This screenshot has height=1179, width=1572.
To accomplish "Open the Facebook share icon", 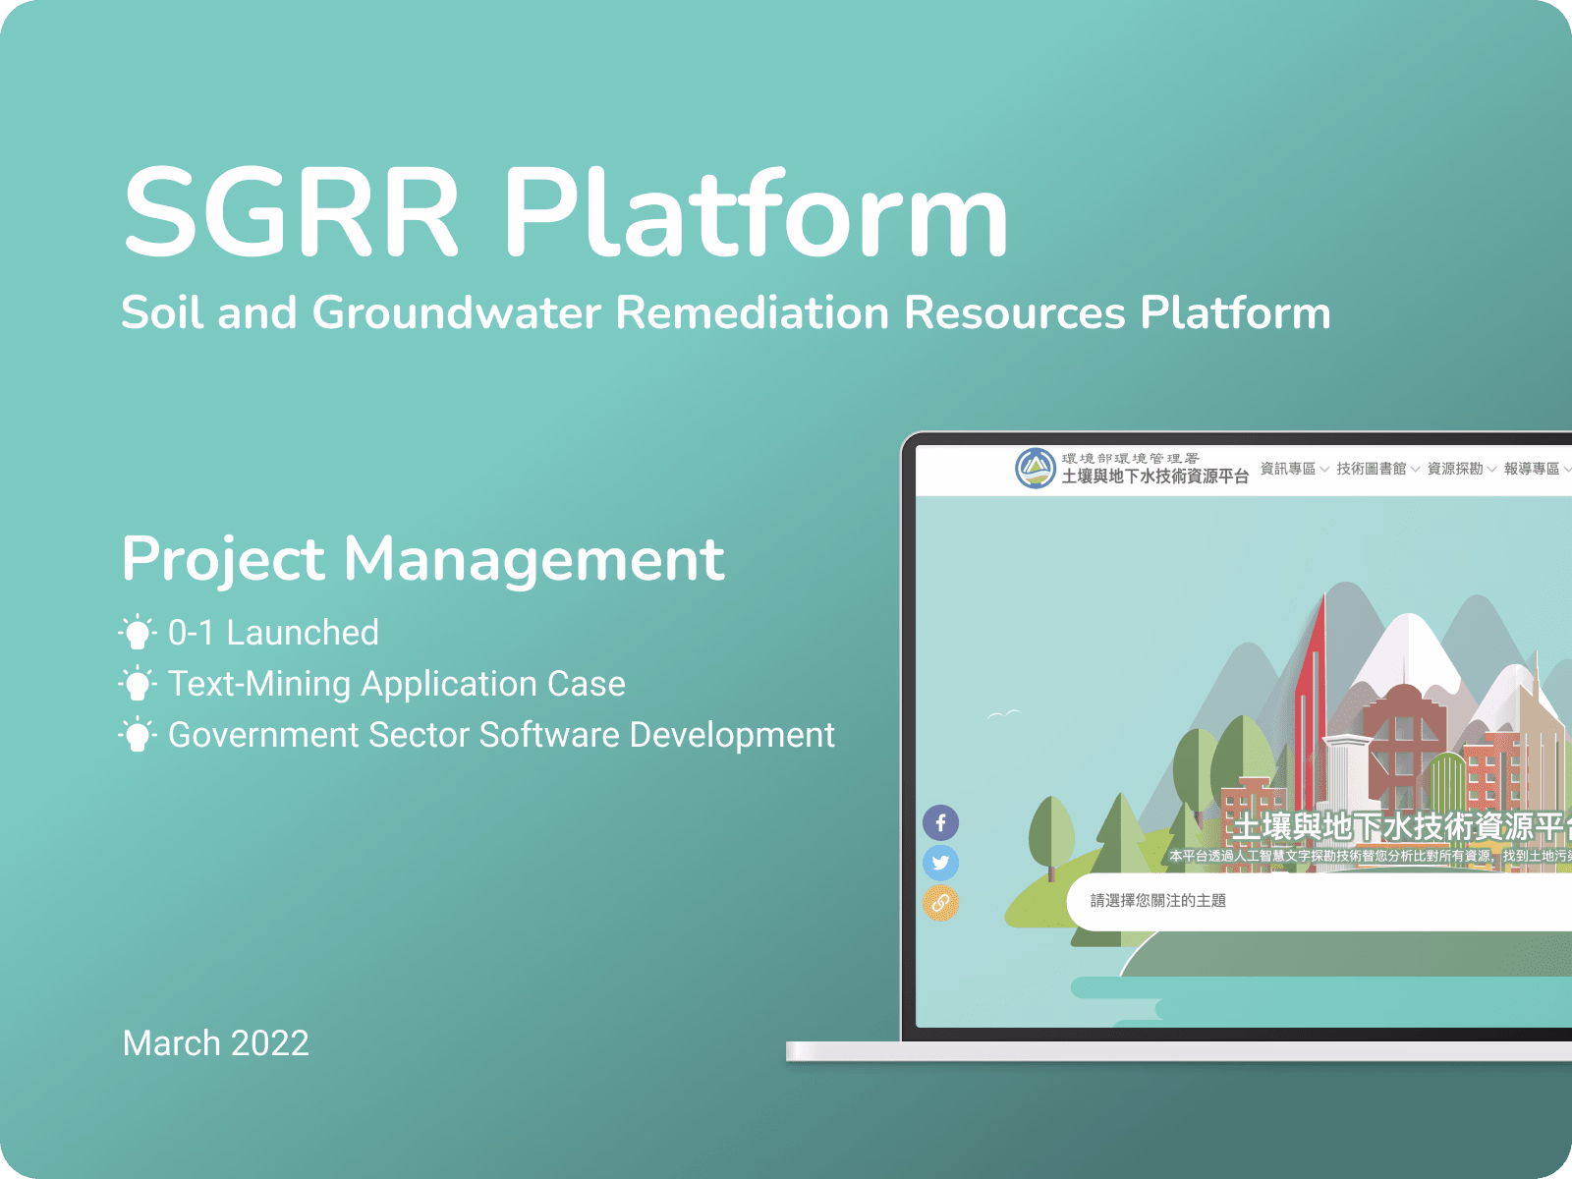I will click(x=940, y=822).
